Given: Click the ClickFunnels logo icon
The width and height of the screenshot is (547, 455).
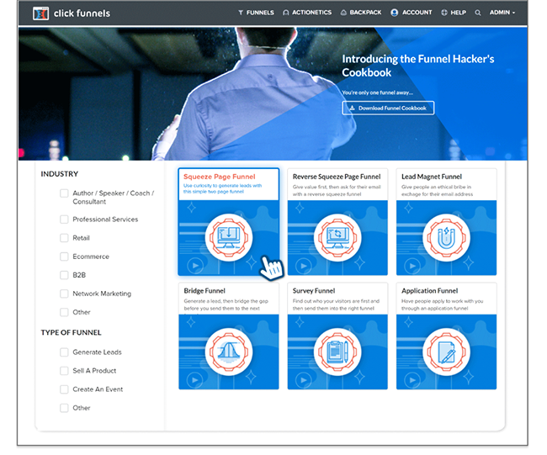Looking at the screenshot, I should point(40,13).
